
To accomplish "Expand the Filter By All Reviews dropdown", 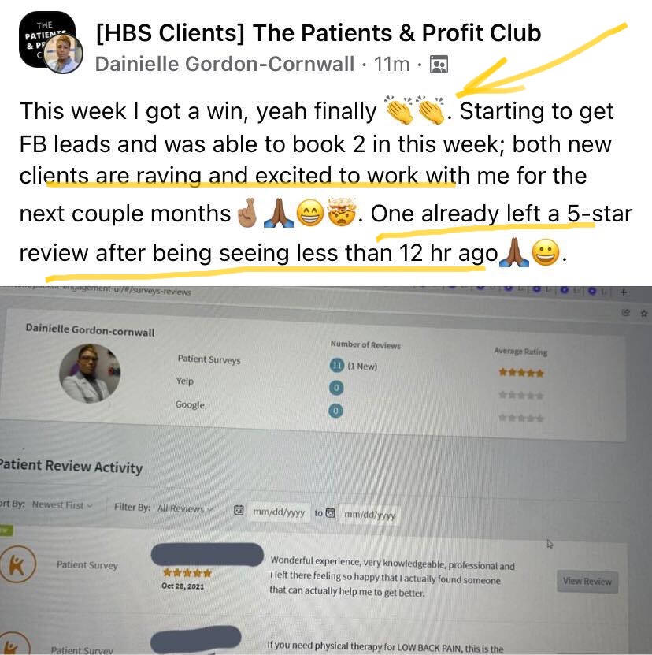I will pyautogui.click(x=185, y=508).
